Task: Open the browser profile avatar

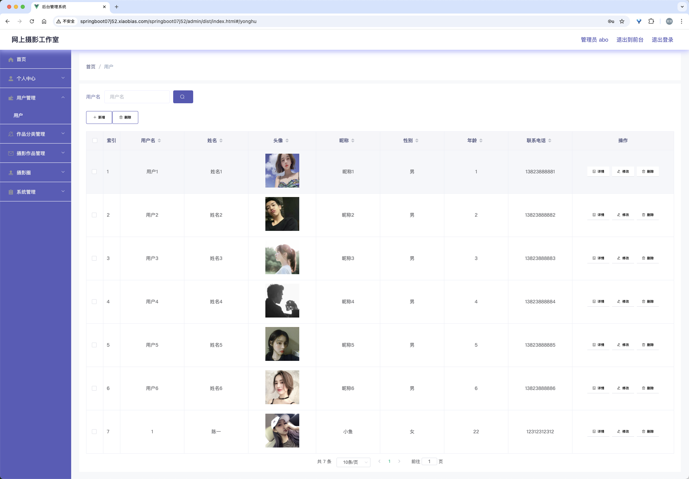Action: point(669,21)
